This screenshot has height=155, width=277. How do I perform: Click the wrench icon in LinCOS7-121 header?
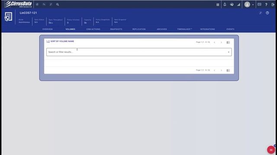tap(261, 13)
